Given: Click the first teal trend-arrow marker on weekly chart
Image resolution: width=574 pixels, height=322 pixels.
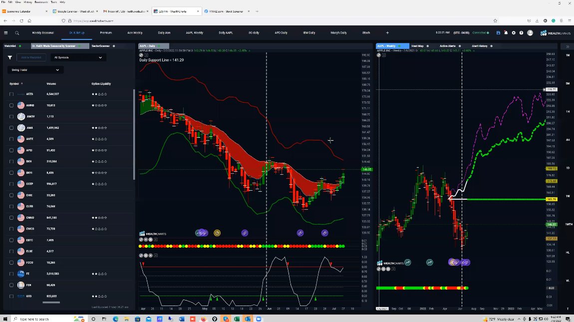Looking at the screenshot, I should click(x=407, y=262).
